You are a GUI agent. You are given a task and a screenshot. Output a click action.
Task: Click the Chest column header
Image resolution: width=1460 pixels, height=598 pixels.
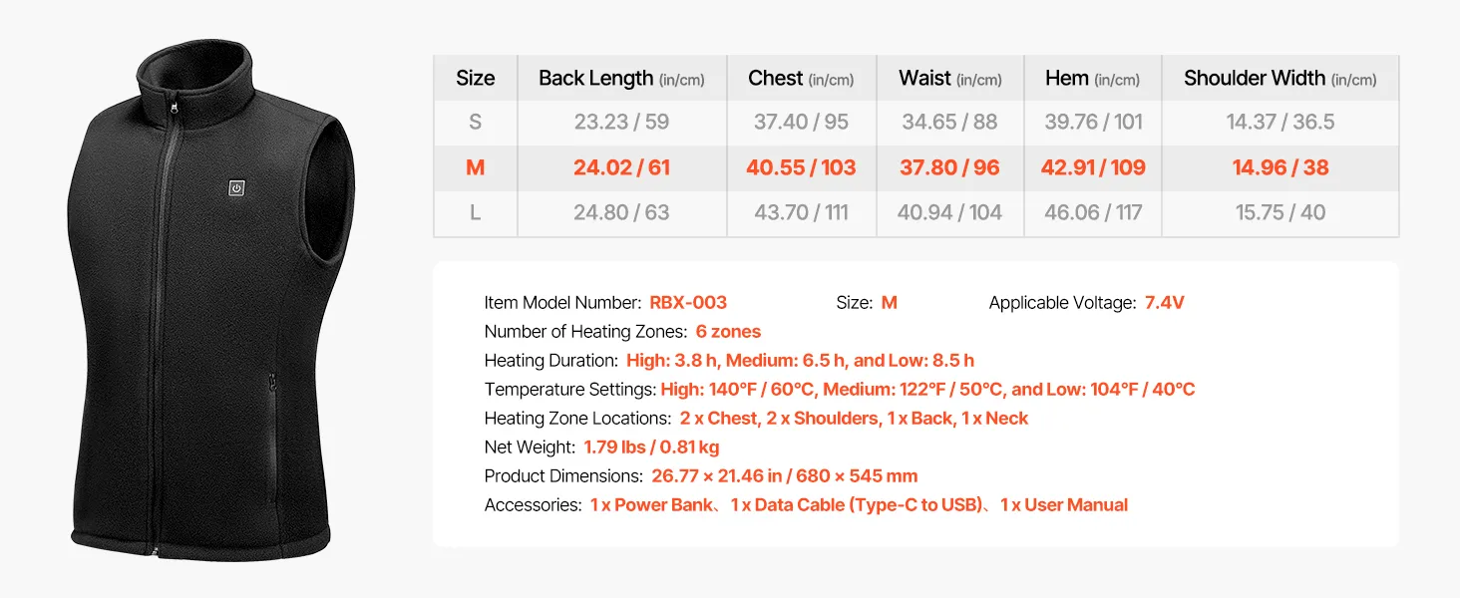(801, 78)
